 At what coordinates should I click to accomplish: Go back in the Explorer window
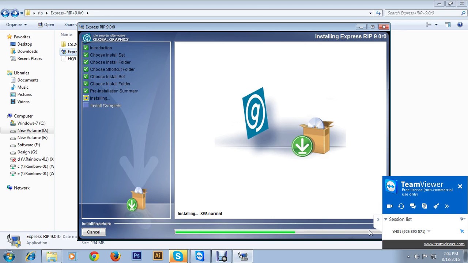coord(5,13)
